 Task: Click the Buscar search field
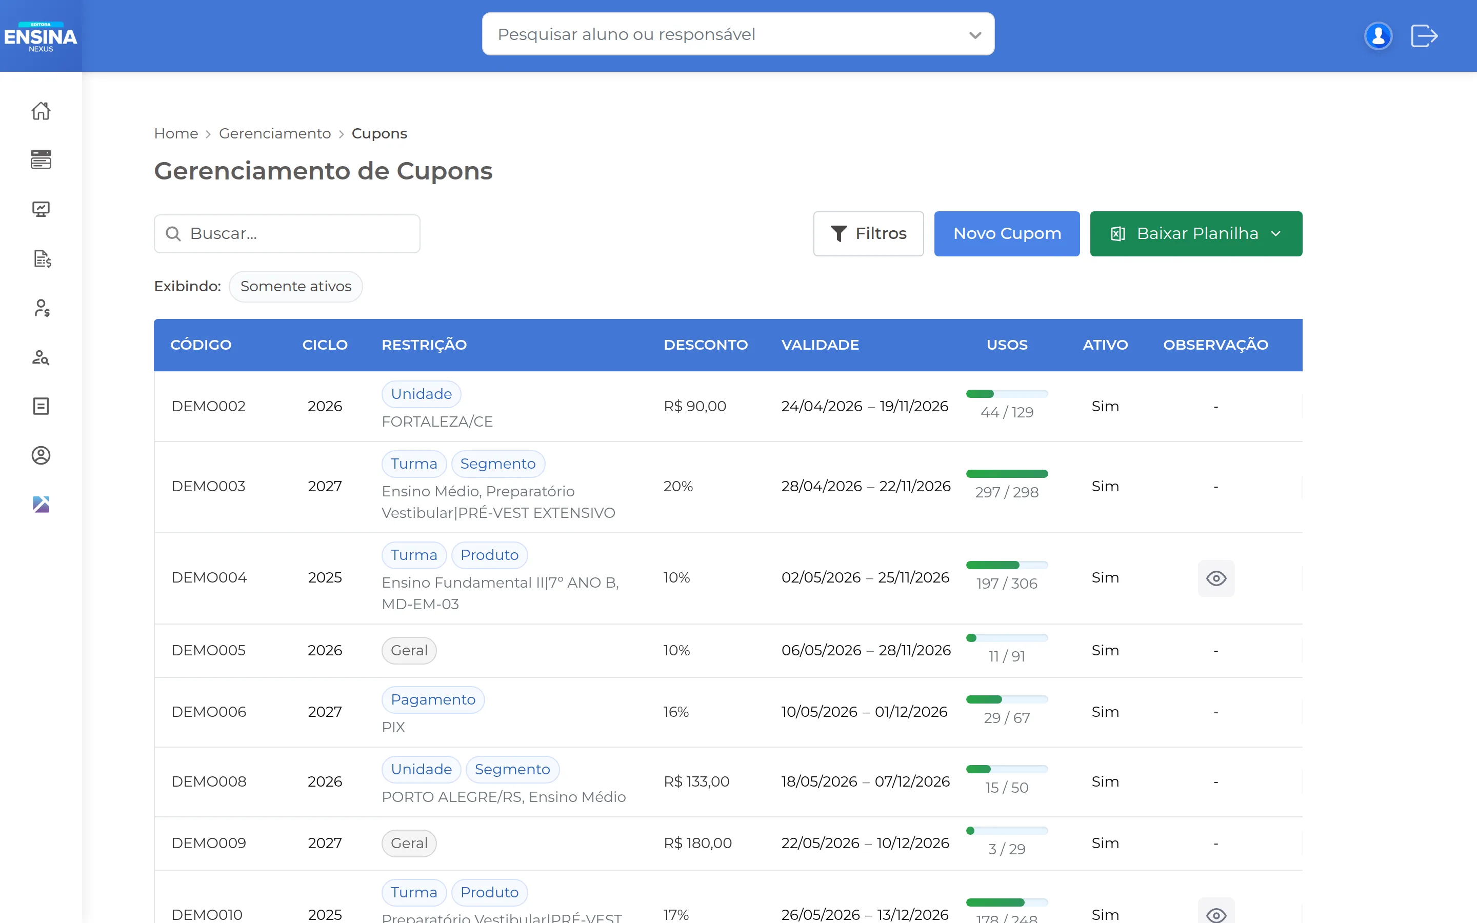(x=287, y=234)
